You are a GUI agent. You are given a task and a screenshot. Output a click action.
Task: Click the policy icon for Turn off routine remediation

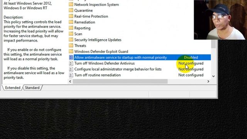71,75
